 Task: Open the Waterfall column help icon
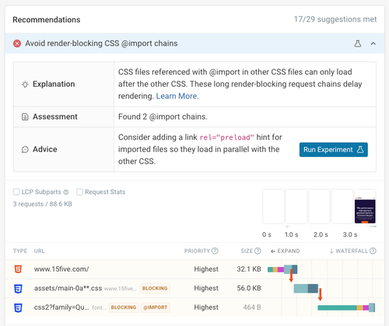tap(373, 251)
